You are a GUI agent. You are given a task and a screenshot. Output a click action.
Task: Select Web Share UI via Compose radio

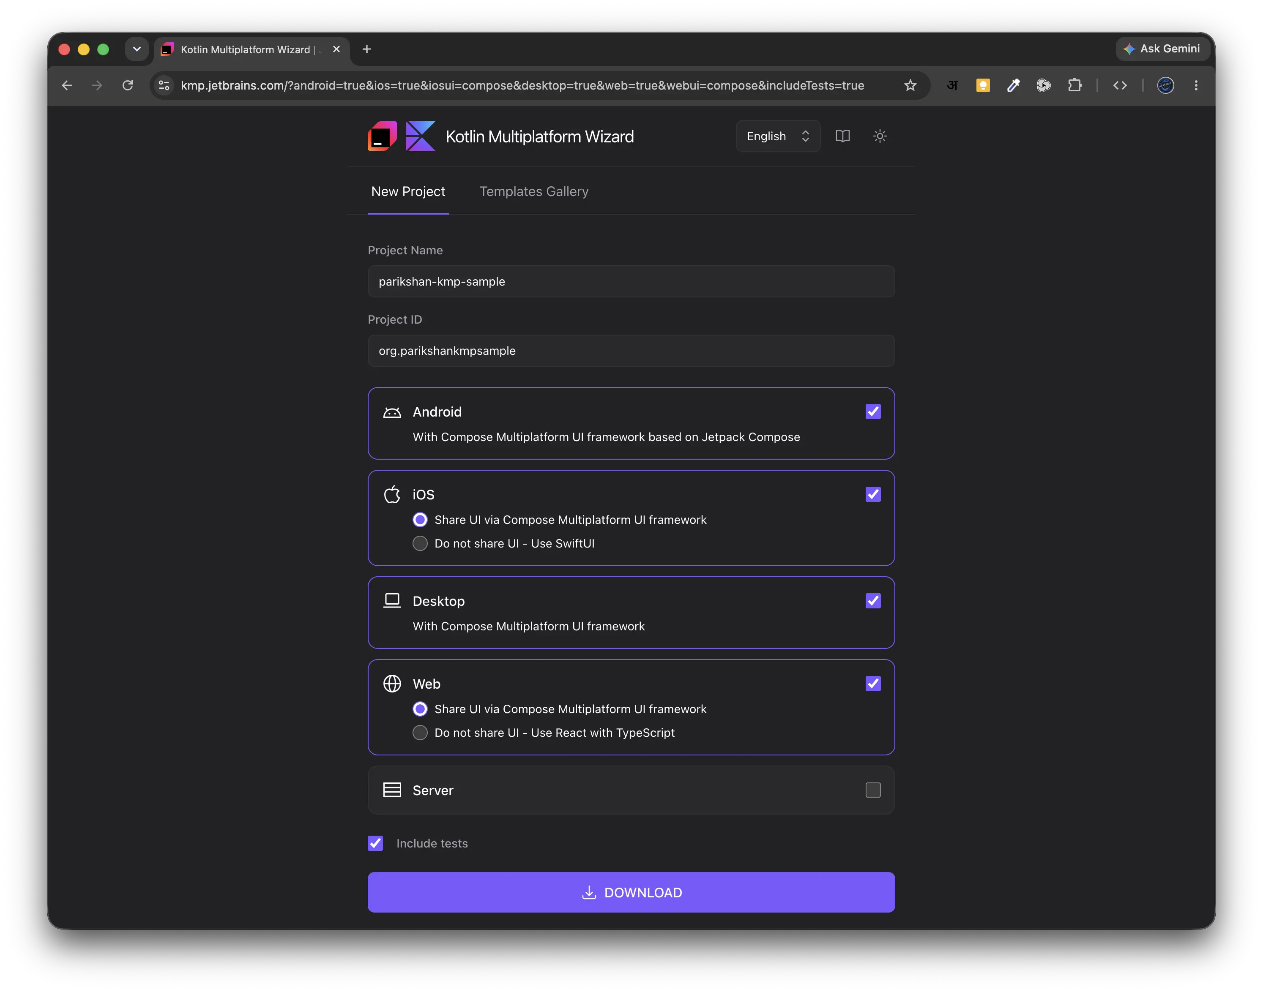[420, 709]
